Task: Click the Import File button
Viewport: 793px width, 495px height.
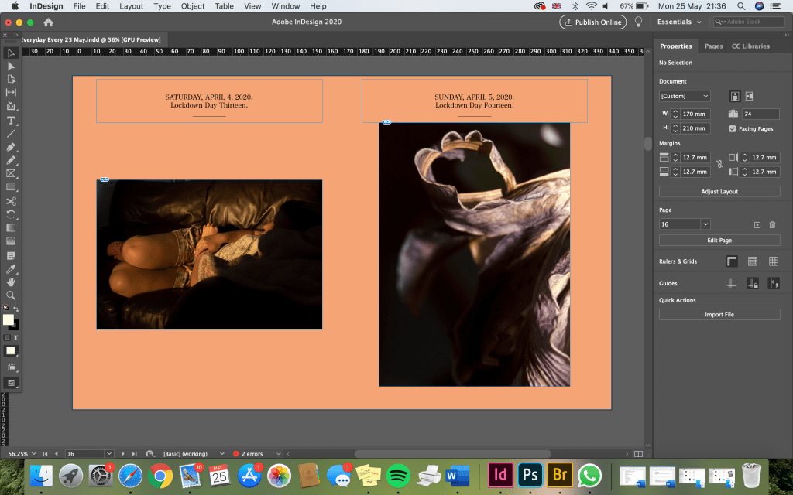Action: pos(719,315)
